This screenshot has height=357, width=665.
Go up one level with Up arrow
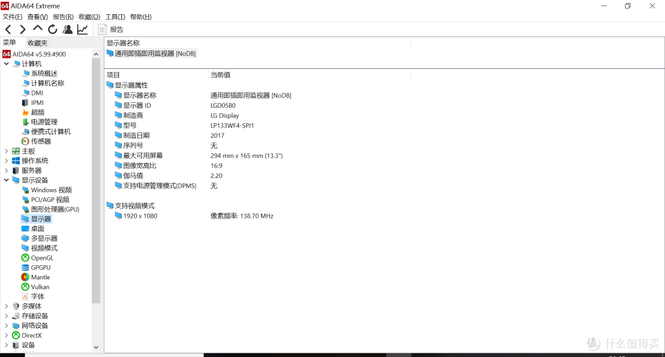click(38, 28)
